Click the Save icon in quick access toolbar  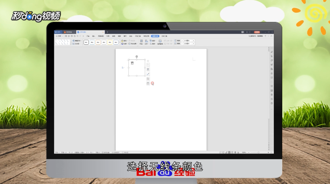tap(66, 36)
